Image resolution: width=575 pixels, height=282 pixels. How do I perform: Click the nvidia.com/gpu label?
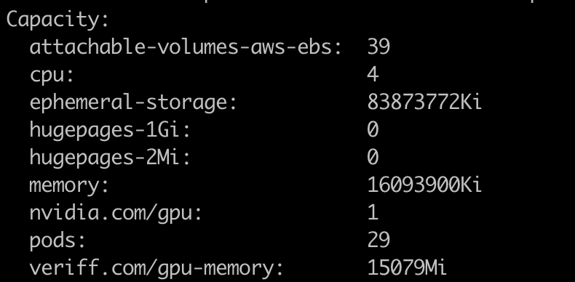click(116, 214)
